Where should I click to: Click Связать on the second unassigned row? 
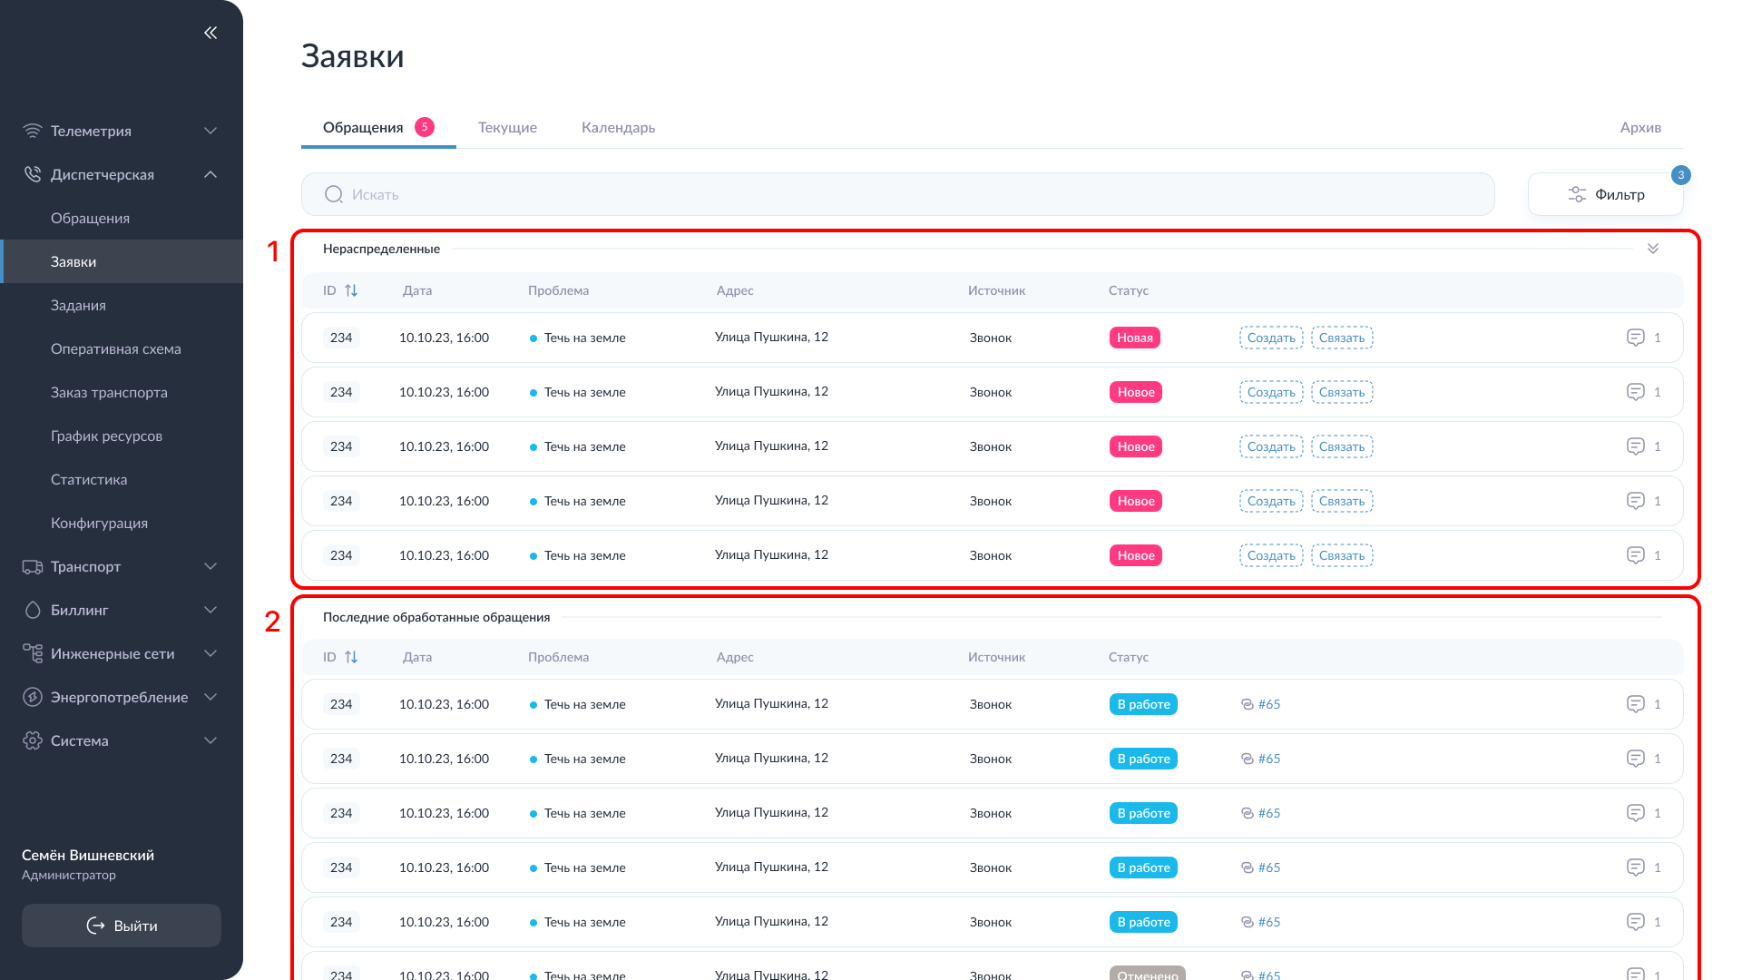point(1341,392)
